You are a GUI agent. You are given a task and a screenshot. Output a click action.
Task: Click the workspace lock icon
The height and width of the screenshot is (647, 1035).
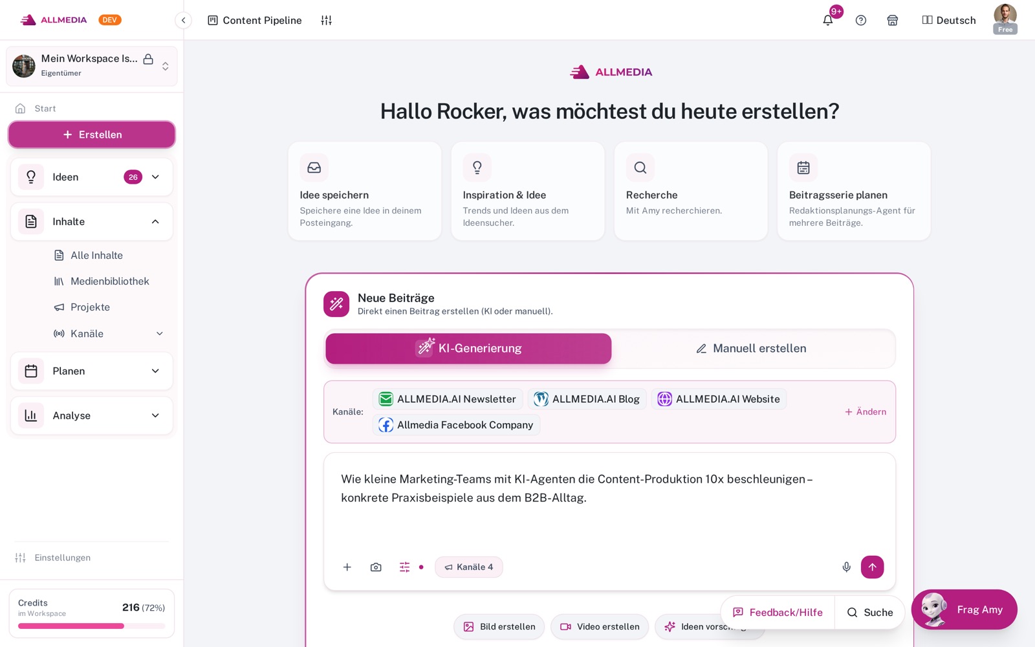click(x=148, y=59)
